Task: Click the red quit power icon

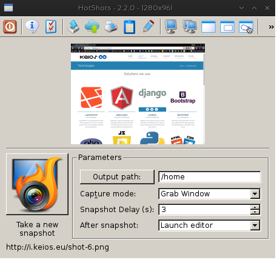Action: [10, 27]
